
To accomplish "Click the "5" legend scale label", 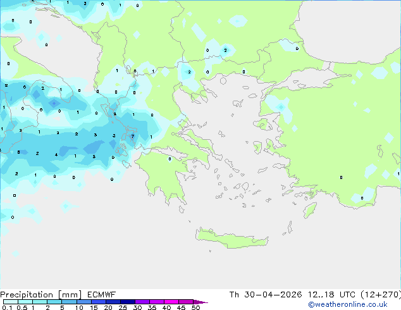I will pos(62,307).
